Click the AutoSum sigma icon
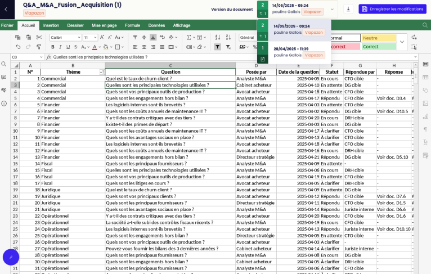This screenshot has width=431, height=274. (189, 37)
